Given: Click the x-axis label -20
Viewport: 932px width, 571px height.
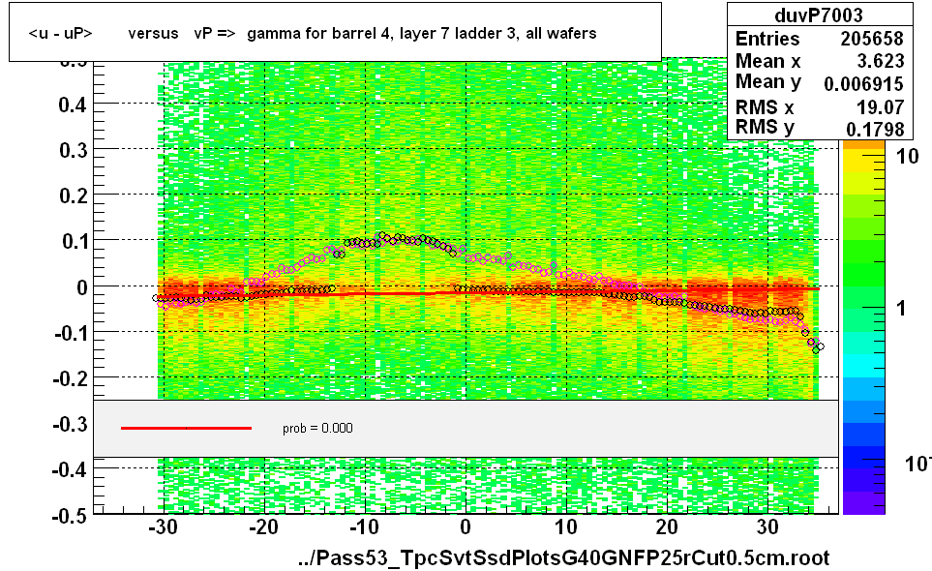Looking at the screenshot, I should 263,527.
